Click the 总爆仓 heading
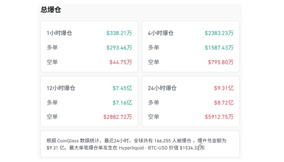Viewport: 284px width, 162px height. 51,9
